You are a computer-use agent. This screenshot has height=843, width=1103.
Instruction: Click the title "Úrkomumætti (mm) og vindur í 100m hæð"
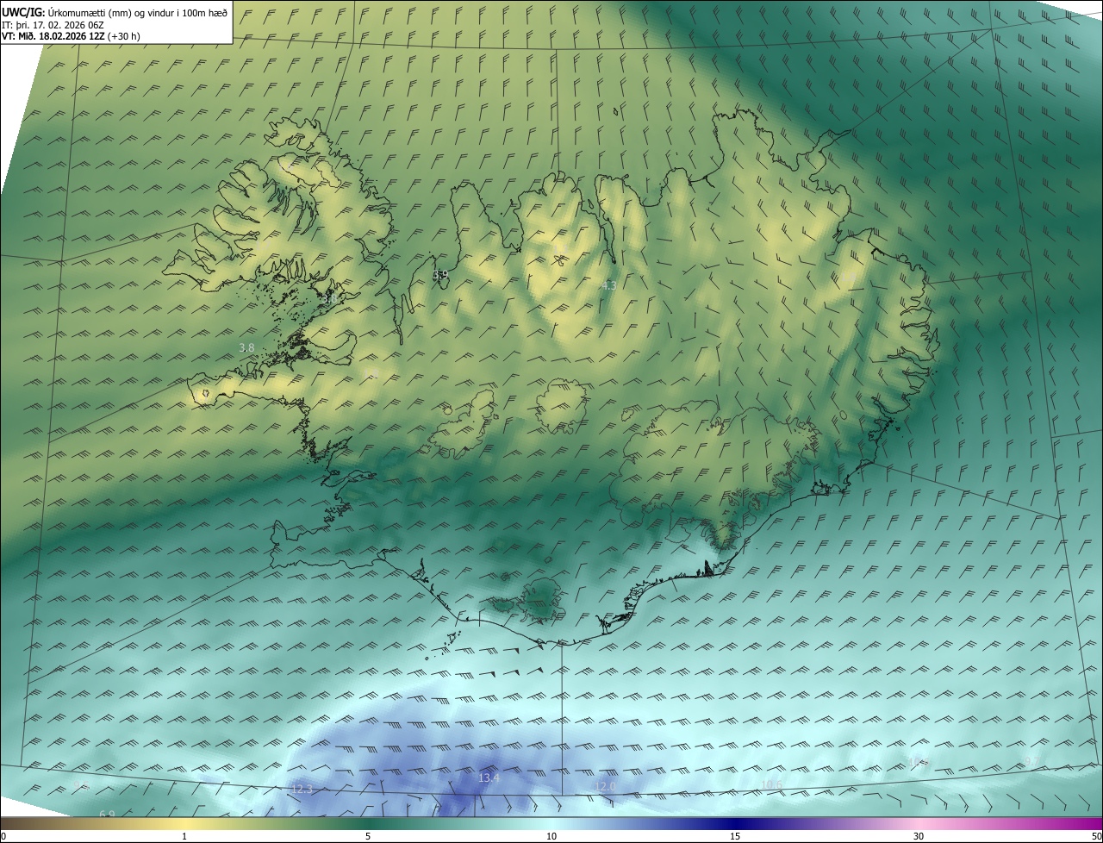pos(137,12)
